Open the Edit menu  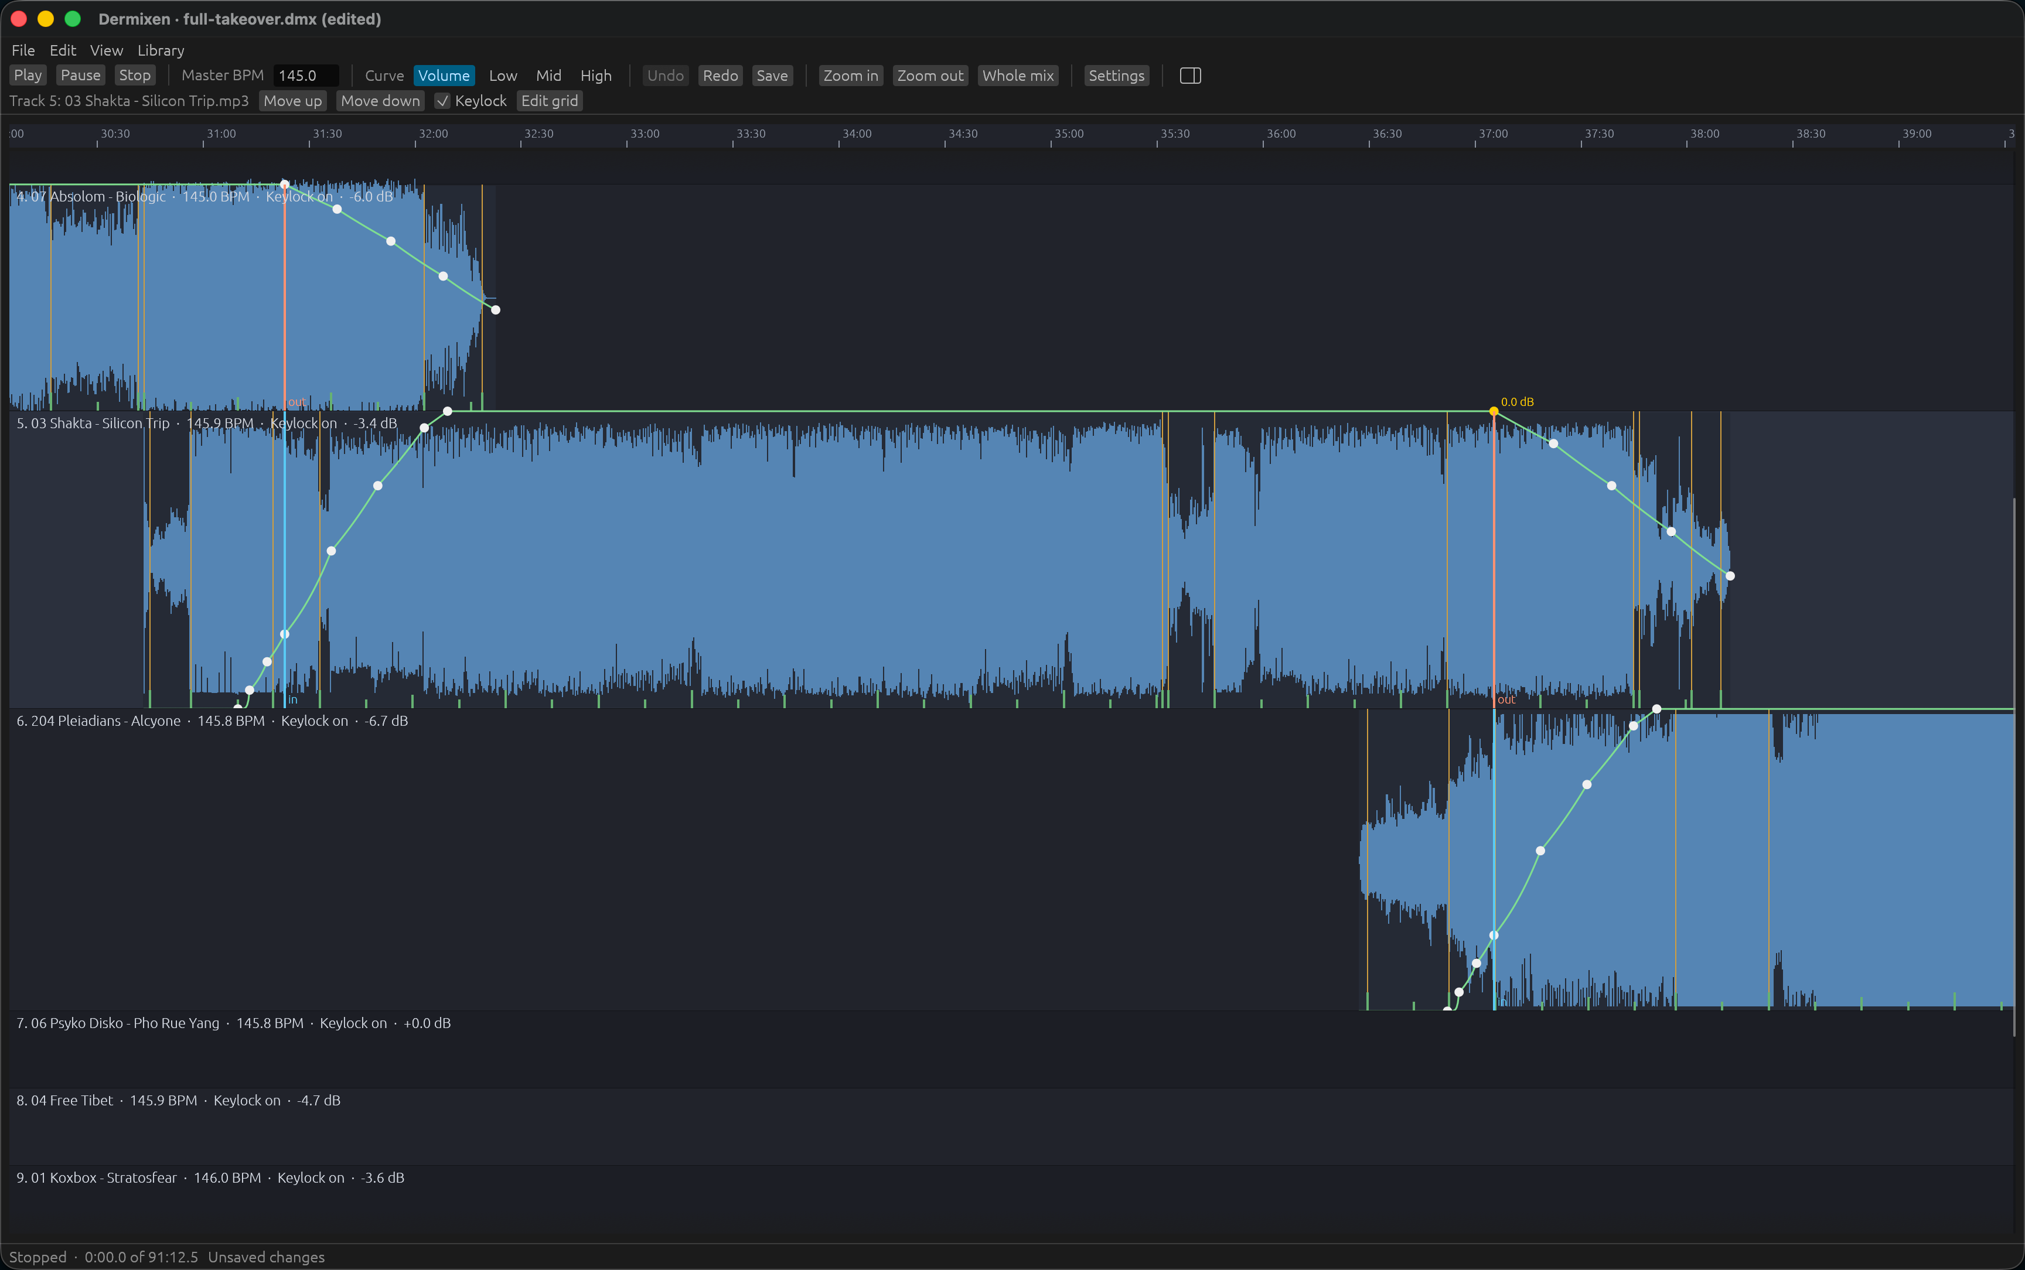[62, 50]
